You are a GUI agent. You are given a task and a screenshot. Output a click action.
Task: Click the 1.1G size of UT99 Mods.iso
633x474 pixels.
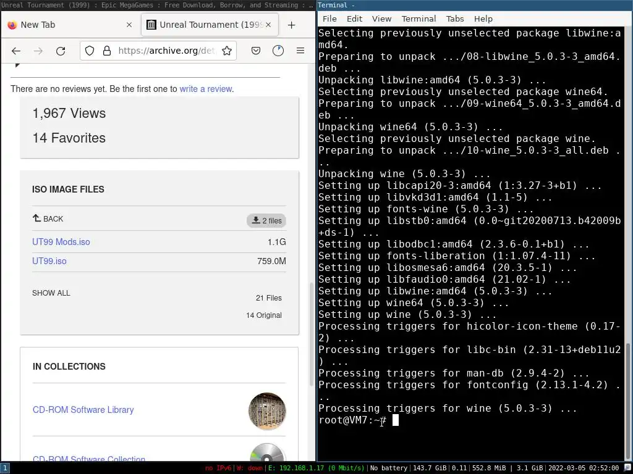277,242
